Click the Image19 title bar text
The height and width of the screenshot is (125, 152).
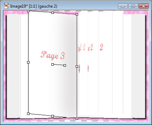point(34,6)
